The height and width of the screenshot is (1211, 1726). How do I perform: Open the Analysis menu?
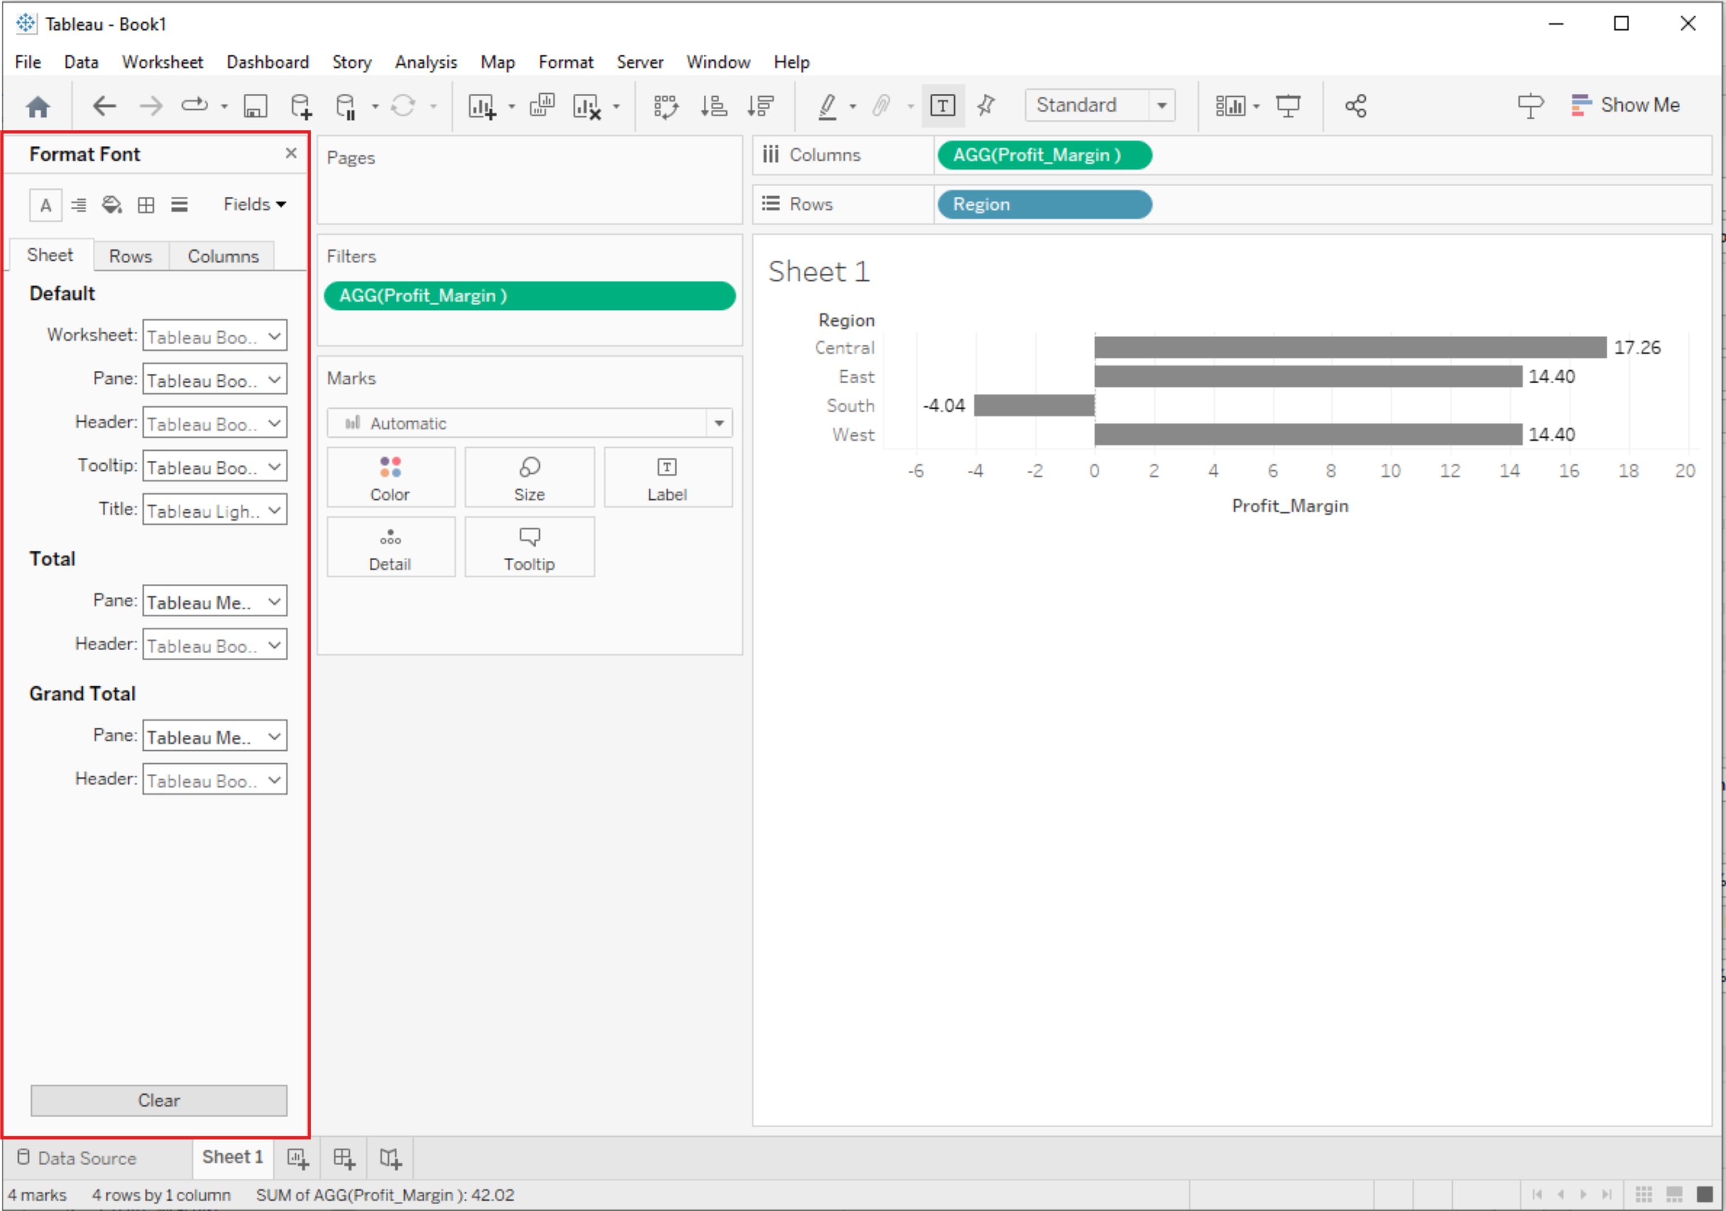[425, 62]
